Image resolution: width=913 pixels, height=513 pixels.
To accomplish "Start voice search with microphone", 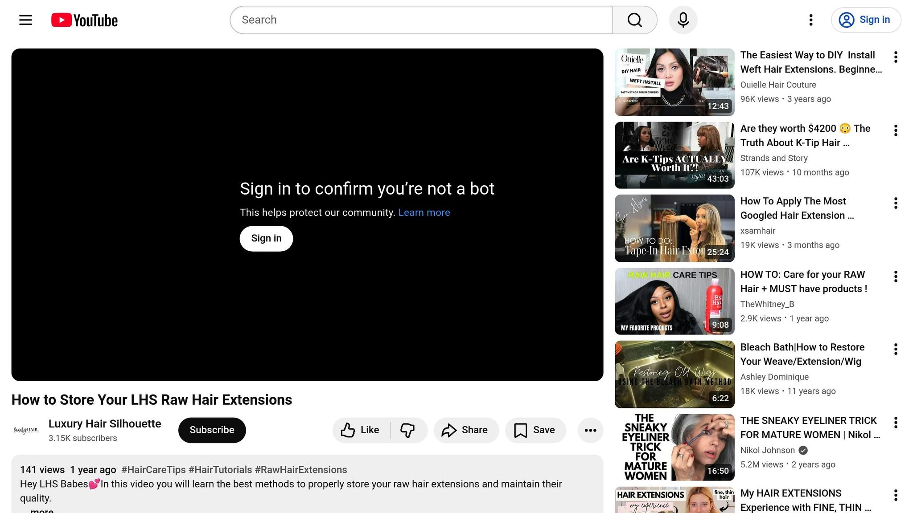I will 683,20.
